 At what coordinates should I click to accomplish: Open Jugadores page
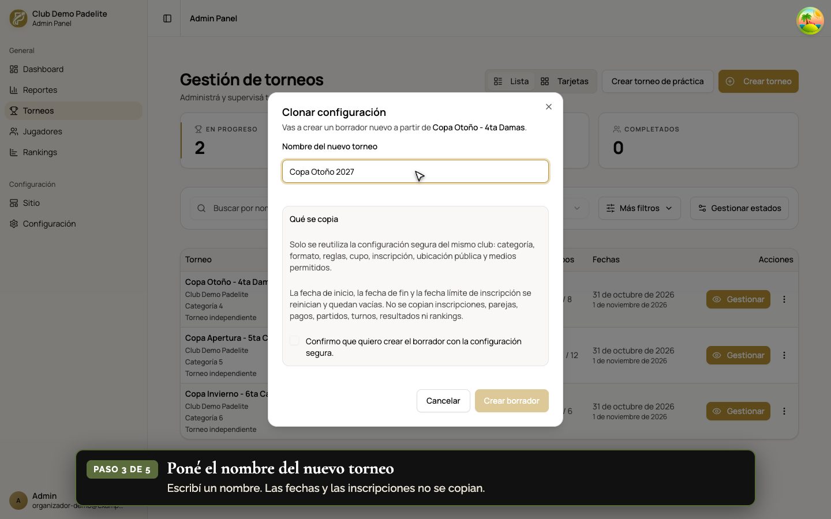(73, 131)
